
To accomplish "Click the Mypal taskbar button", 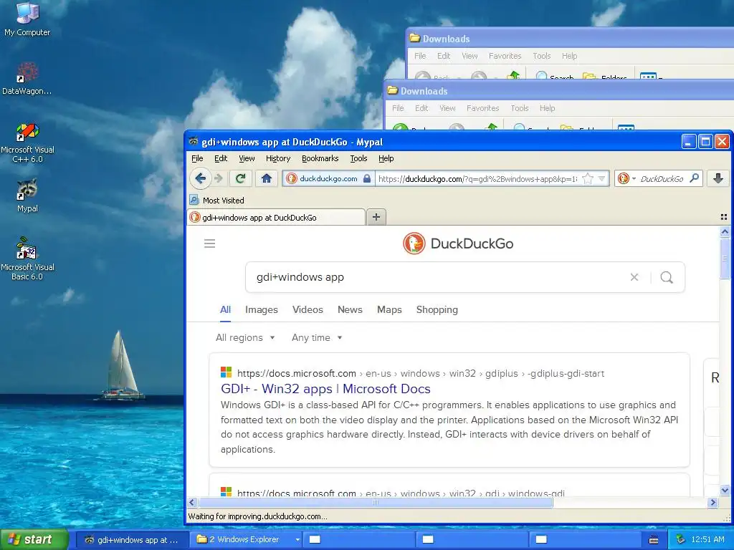I will coord(132,540).
